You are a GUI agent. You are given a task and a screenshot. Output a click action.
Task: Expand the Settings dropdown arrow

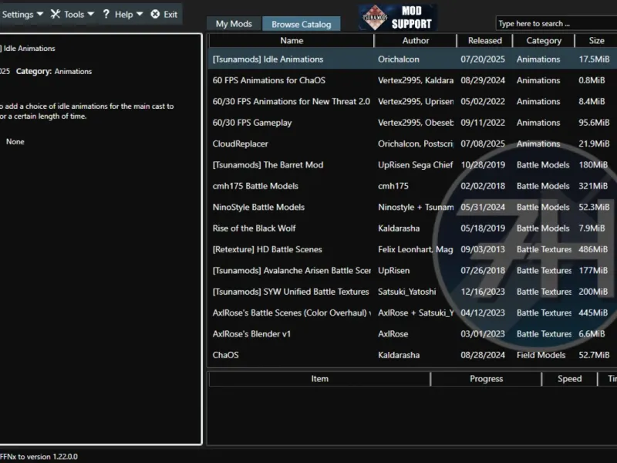click(40, 14)
